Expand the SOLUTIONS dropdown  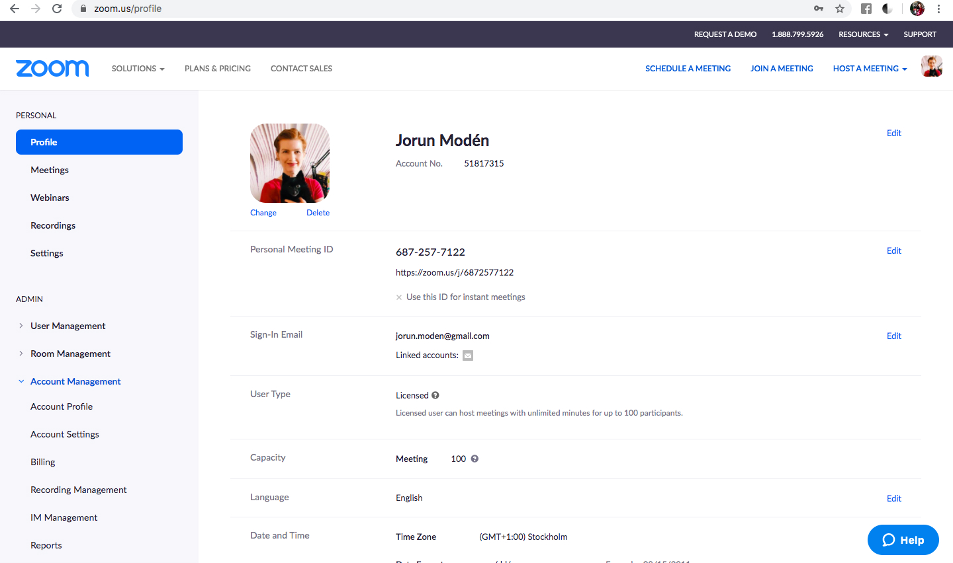click(x=138, y=69)
